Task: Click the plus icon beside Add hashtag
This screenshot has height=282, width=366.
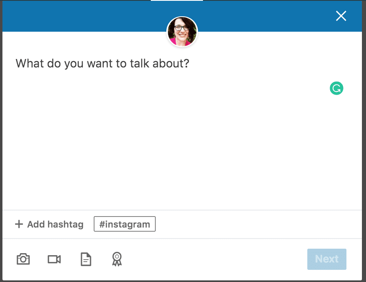Action: pos(19,224)
